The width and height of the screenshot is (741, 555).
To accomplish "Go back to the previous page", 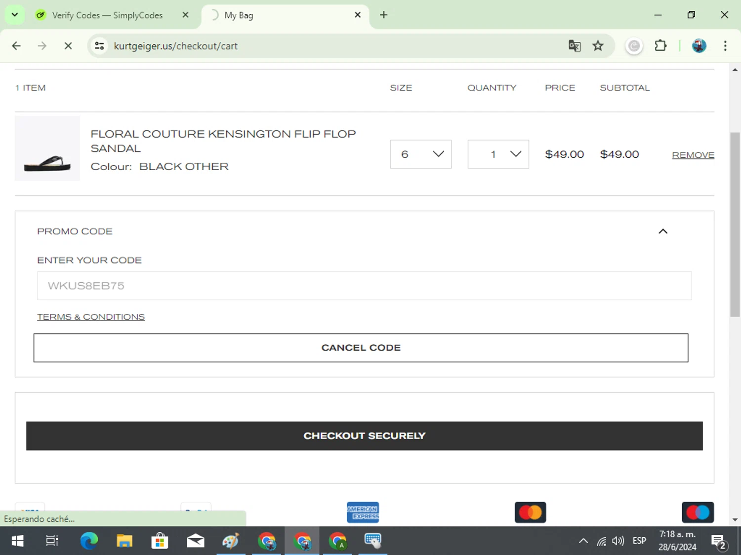I will 16,46.
